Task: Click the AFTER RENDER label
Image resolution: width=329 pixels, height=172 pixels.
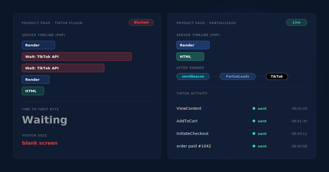Action: coord(190,68)
